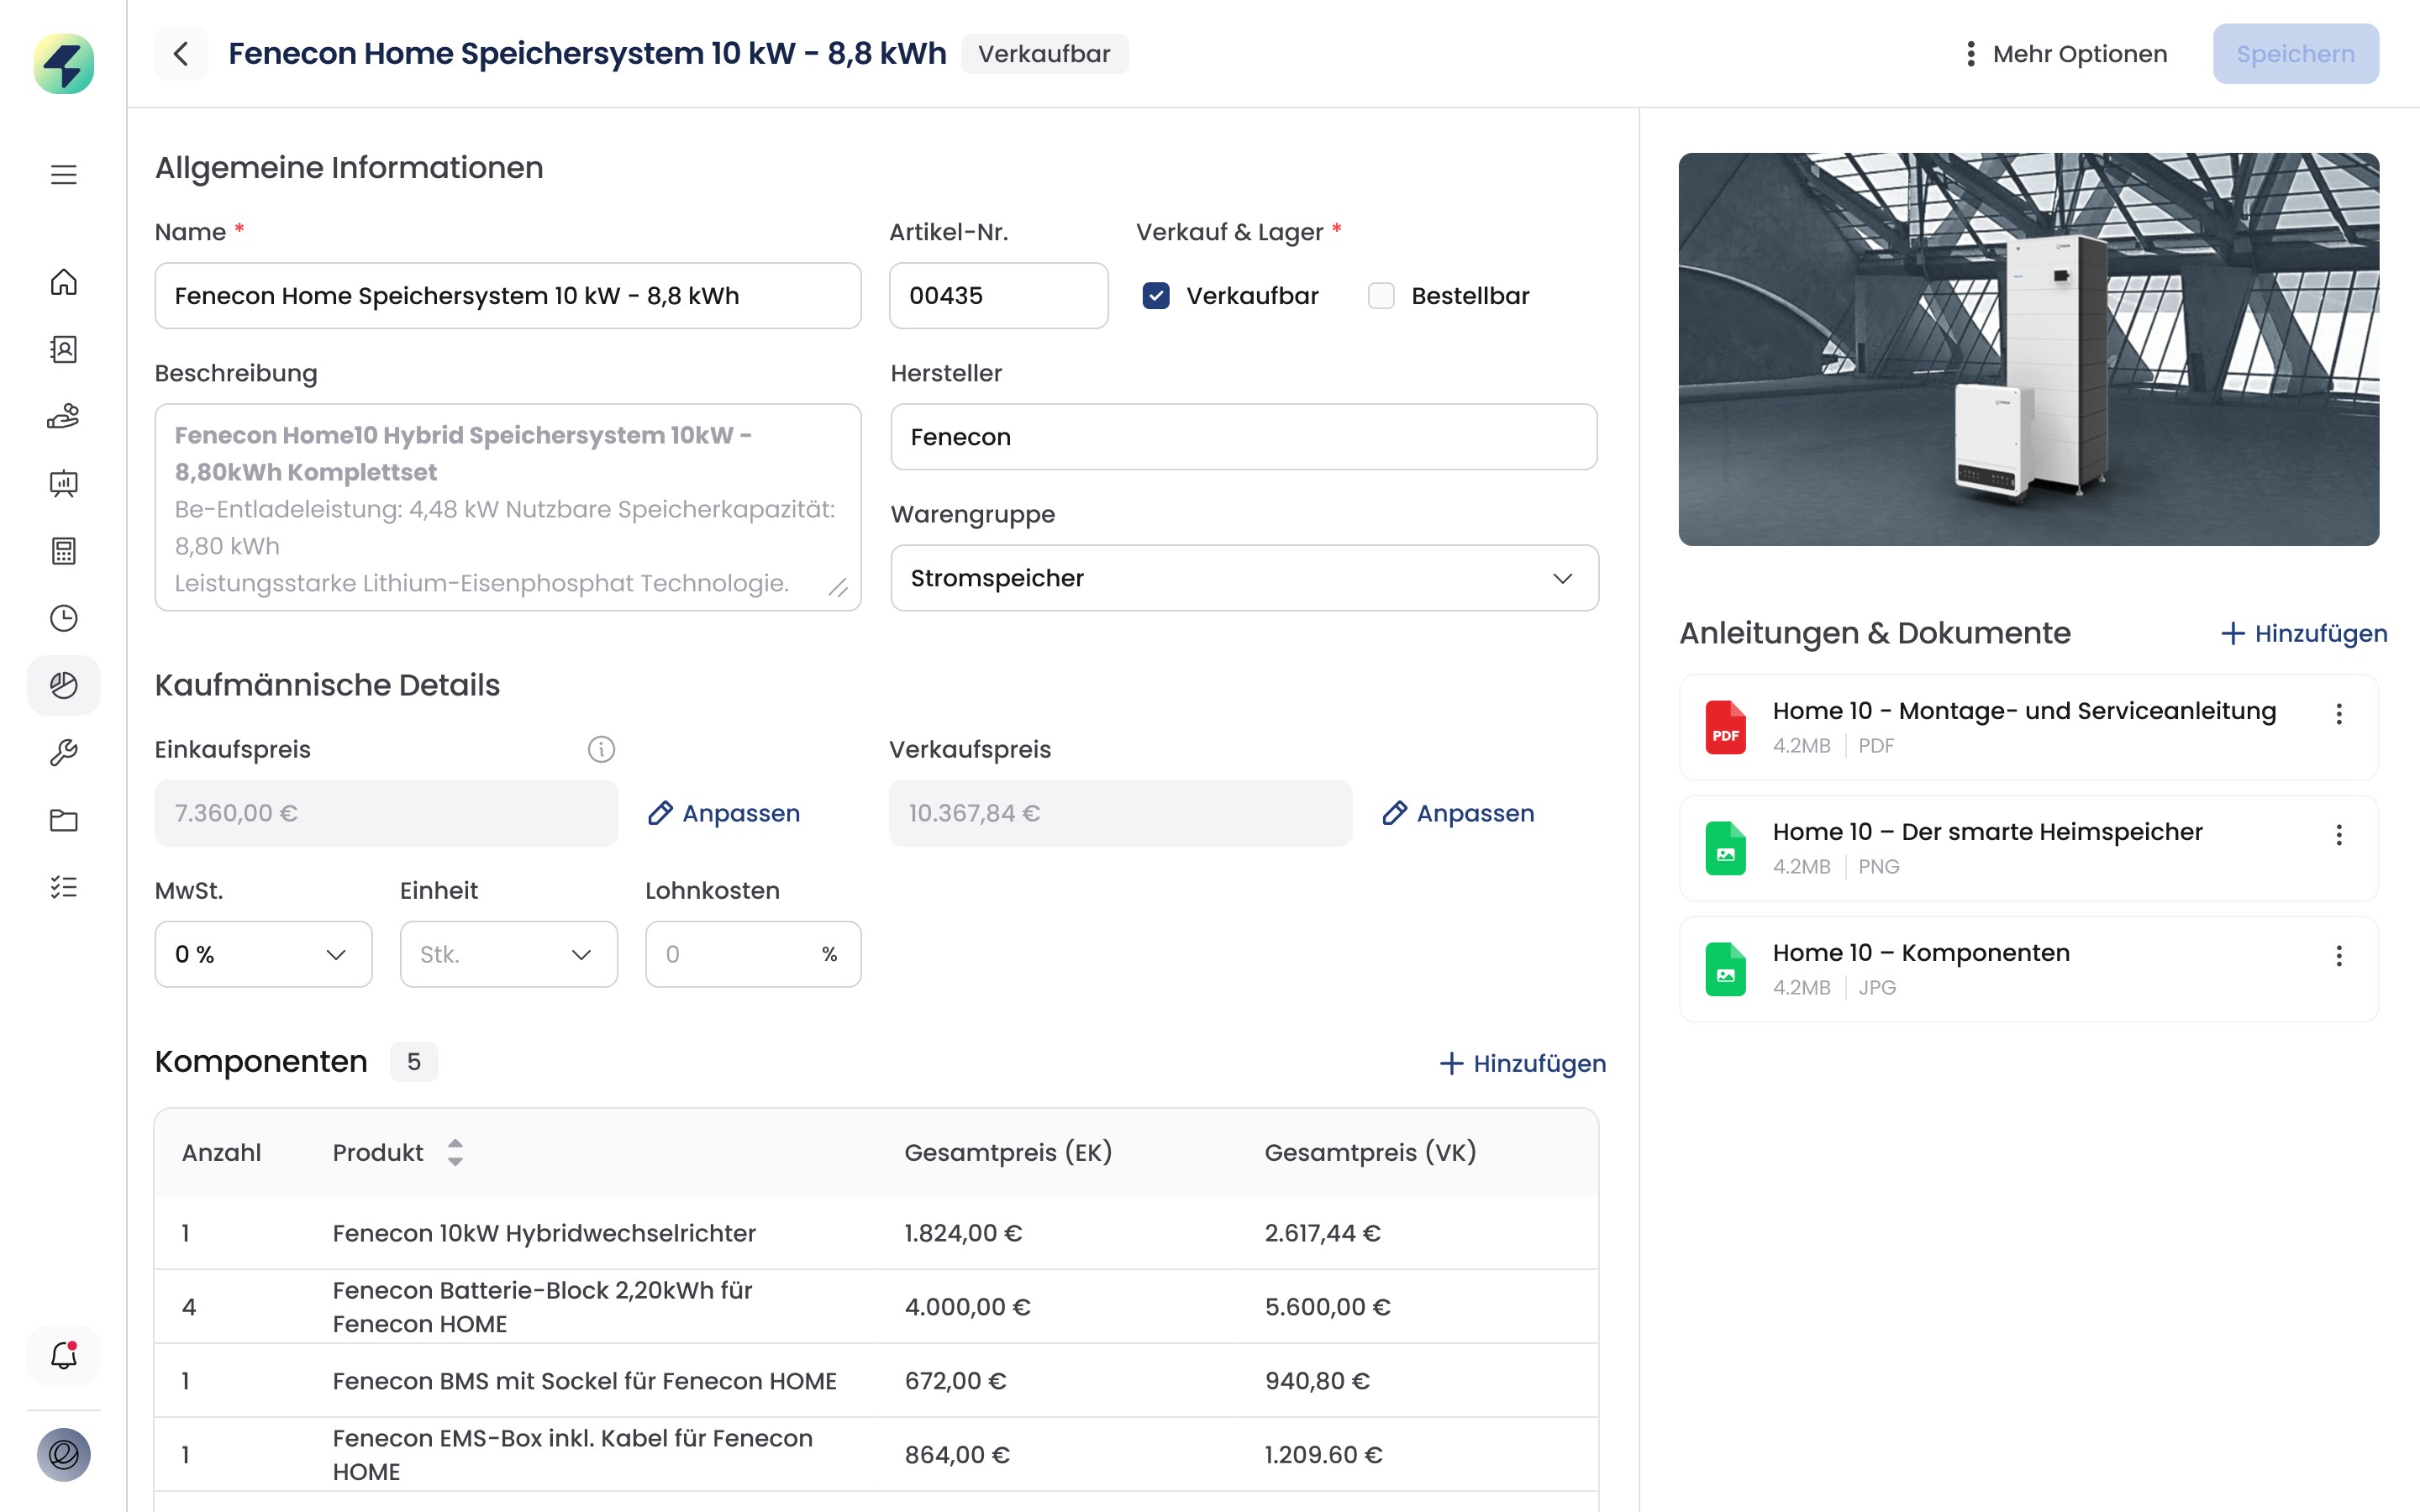2420x1512 pixels.
Task: Open the Mehr Optionen menu
Action: [2066, 54]
